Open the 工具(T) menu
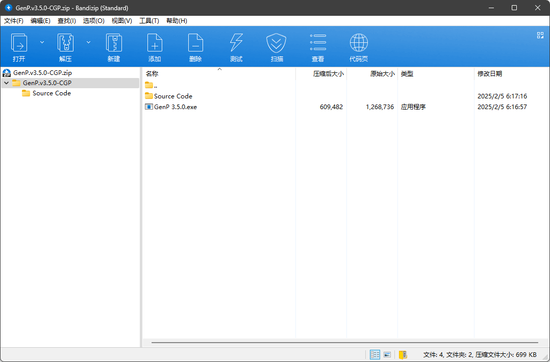The height and width of the screenshot is (362, 550). (x=149, y=21)
